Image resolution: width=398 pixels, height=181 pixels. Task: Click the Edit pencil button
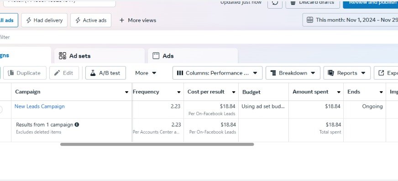pos(64,73)
